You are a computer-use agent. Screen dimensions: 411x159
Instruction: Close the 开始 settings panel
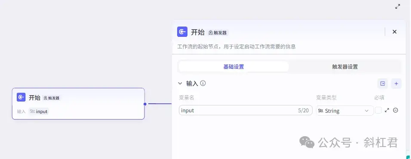click(395, 32)
